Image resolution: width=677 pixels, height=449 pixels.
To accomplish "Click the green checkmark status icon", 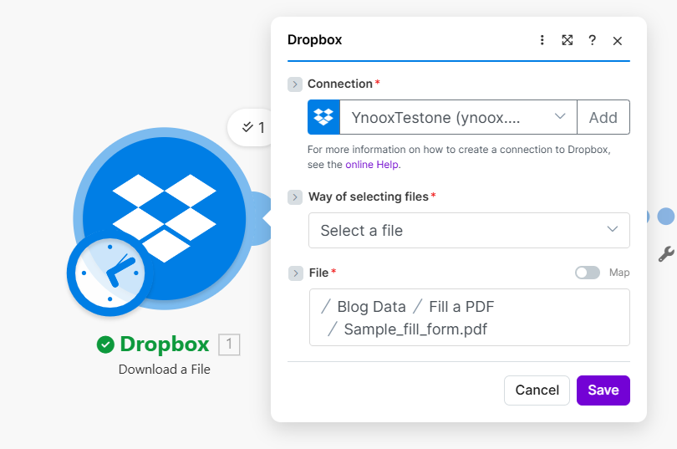I will tap(105, 344).
